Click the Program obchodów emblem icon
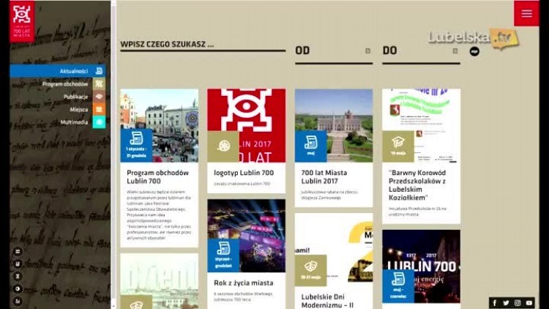 coord(99,83)
